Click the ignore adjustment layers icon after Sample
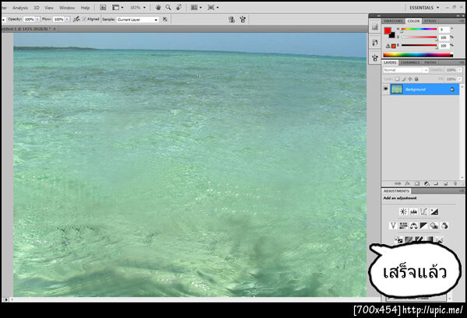The image size is (467, 318). 165,19
